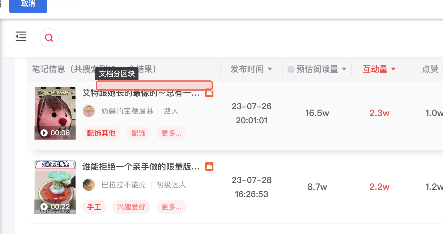The width and height of the screenshot is (443, 234).
Task: Click the orange shopping bag icon in first note
Action: [209, 93]
